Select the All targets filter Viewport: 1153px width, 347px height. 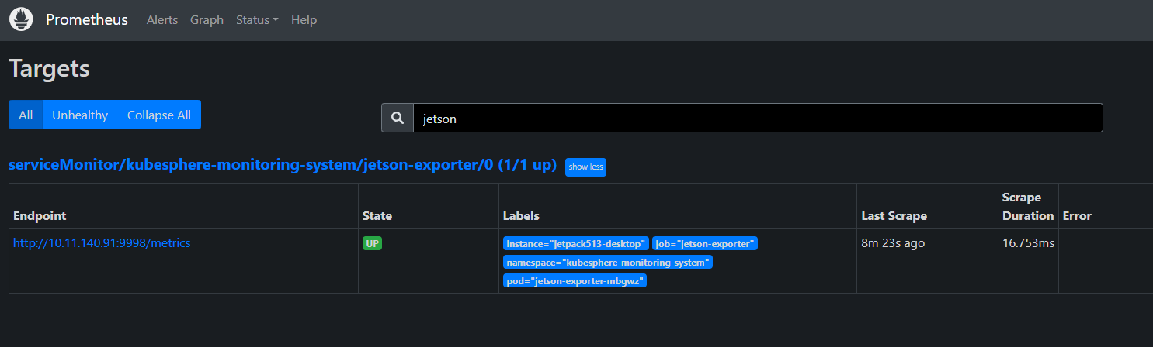click(x=26, y=115)
